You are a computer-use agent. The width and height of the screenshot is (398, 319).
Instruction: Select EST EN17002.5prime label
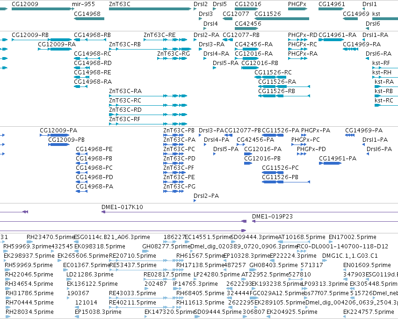point(352,237)
